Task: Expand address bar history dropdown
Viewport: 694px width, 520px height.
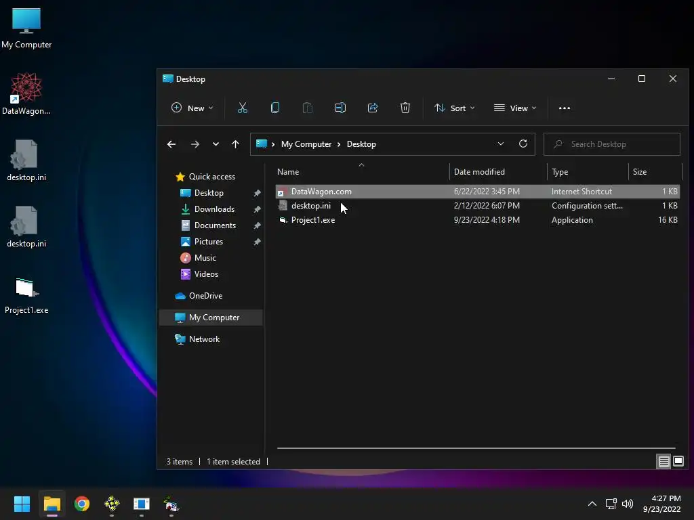Action: pyautogui.click(x=501, y=144)
